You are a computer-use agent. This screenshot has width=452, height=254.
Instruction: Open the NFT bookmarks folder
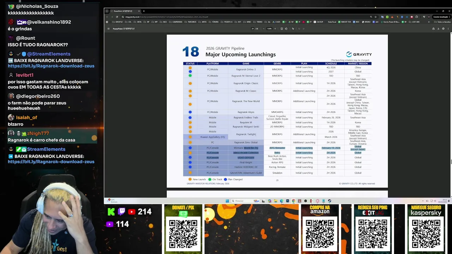point(238,22)
